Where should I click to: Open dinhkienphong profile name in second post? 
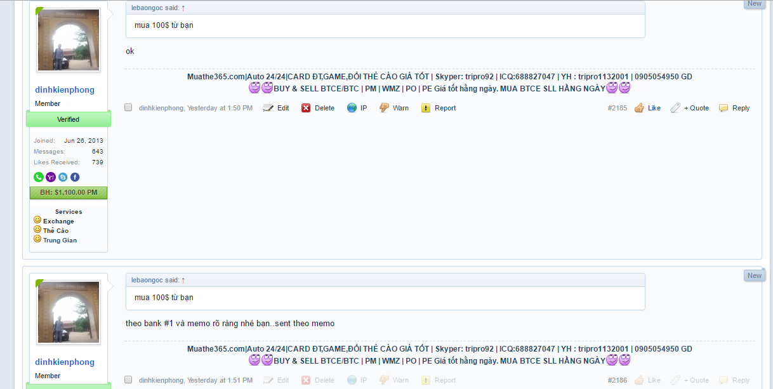tap(65, 362)
